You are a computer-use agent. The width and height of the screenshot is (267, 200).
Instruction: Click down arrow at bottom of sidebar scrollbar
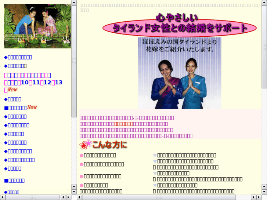[74, 192]
